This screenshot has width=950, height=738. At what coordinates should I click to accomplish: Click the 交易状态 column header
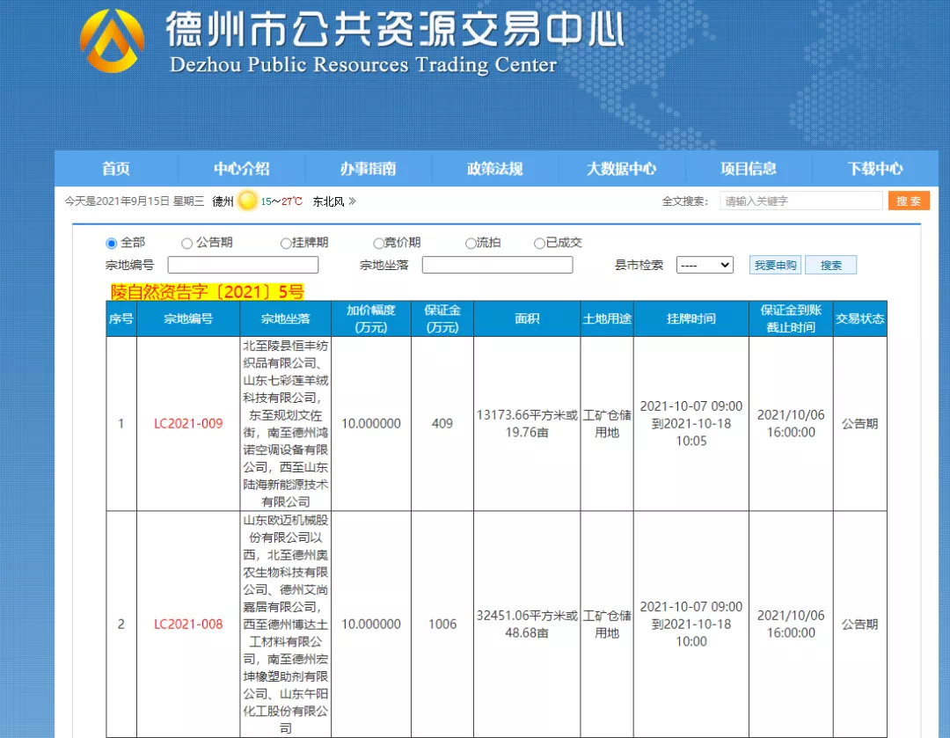(x=860, y=318)
